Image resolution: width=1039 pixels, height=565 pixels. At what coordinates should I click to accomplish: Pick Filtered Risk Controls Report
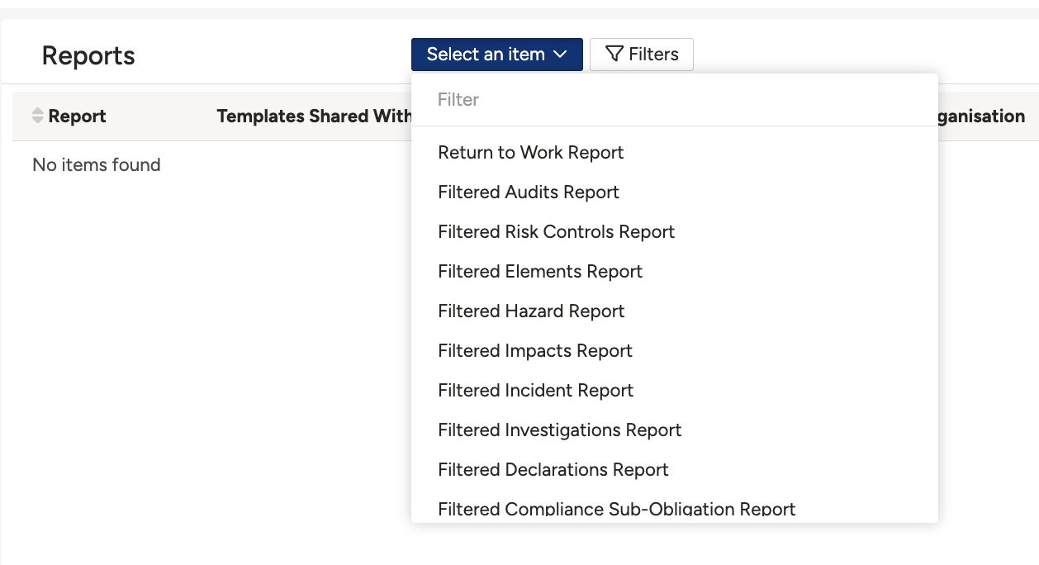(674, 232)
